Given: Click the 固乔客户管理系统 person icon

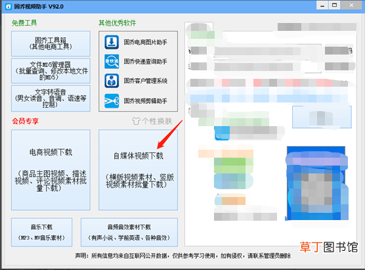Looking at the screenshot, I should pyautogui.click(x=112, y=81).
